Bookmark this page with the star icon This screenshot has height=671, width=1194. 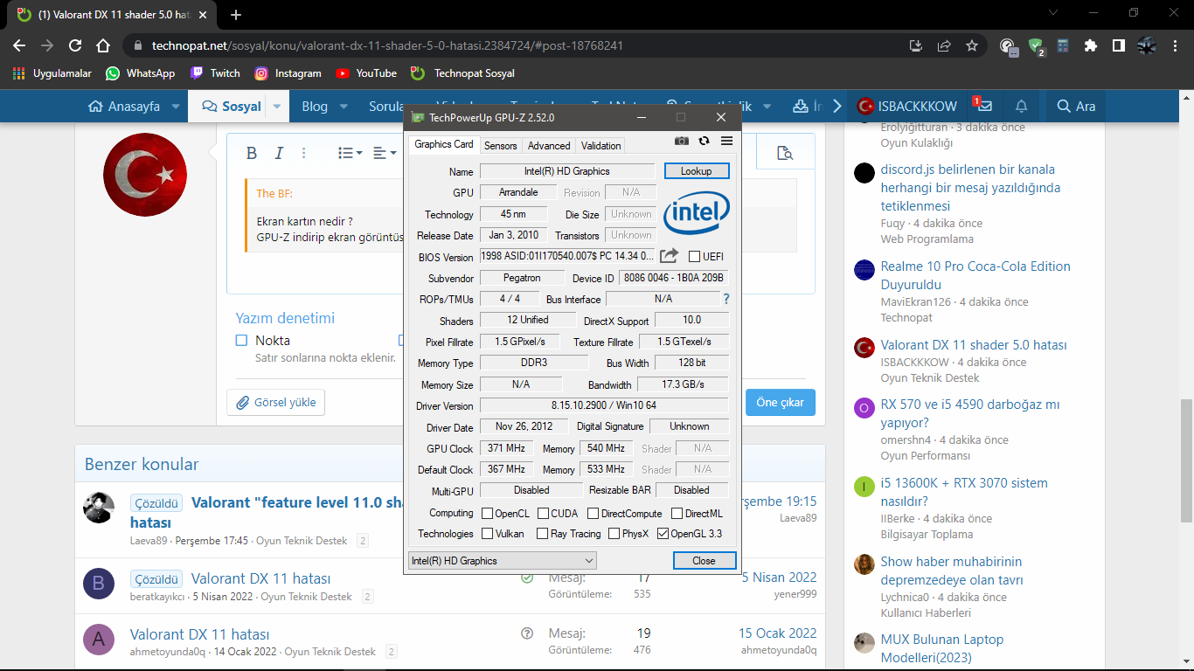pos(972,45)
